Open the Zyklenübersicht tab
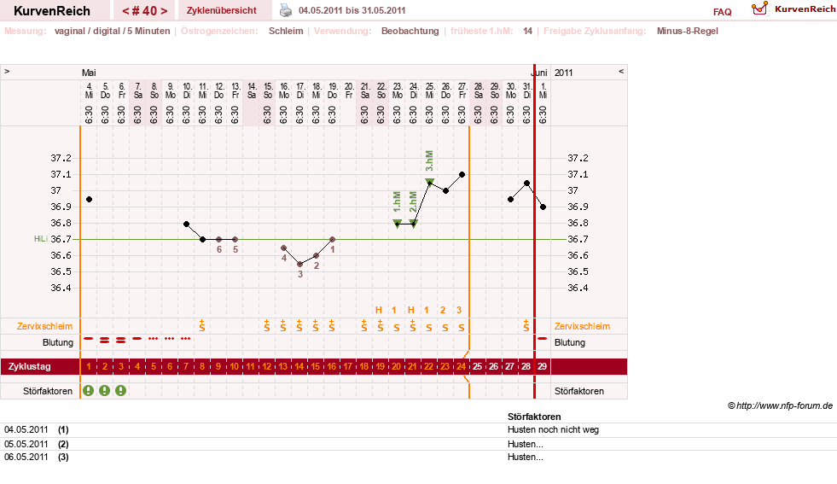Screen dimensions: 837x484 (x=222, y=10)
